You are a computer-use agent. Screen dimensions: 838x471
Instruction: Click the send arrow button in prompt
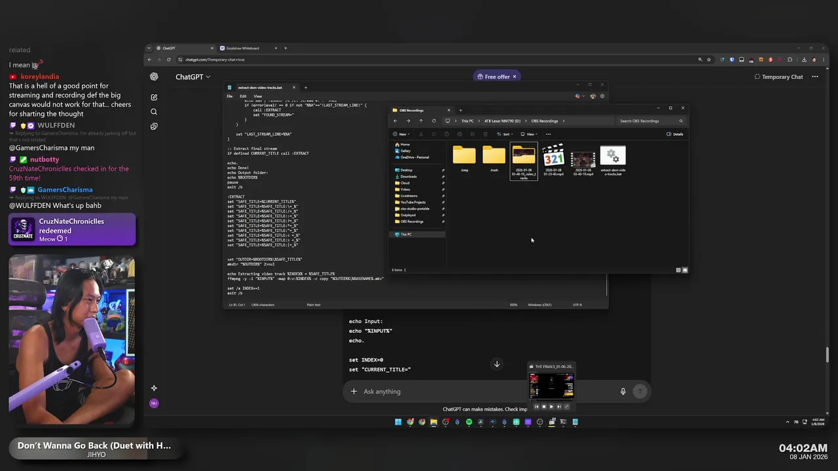coord(640,391)
